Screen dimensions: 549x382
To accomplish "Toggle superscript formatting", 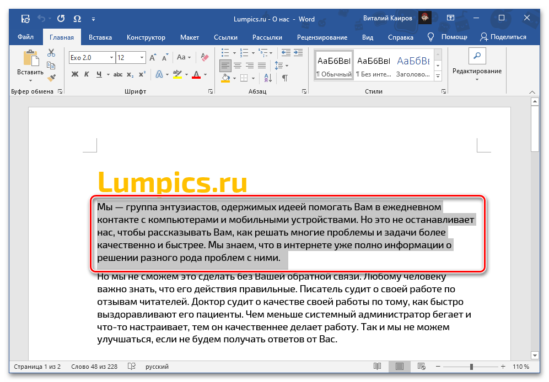I will coord(142,74).
